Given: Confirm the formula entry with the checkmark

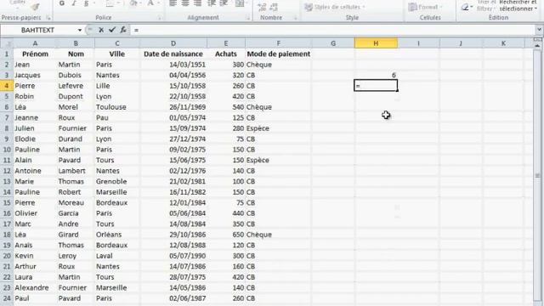Looking at the screenshot, I should click(x=111, y=31).
